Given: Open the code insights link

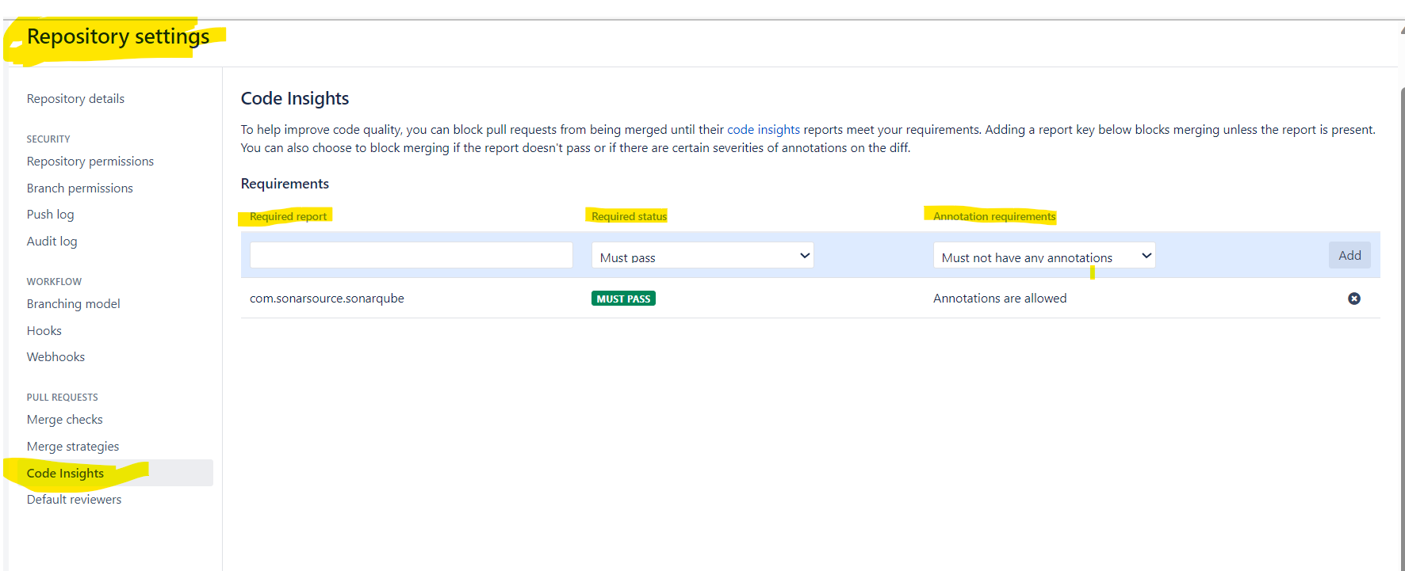Looking at the screenshot, I should pyautogui.click(x=764, y=130).
